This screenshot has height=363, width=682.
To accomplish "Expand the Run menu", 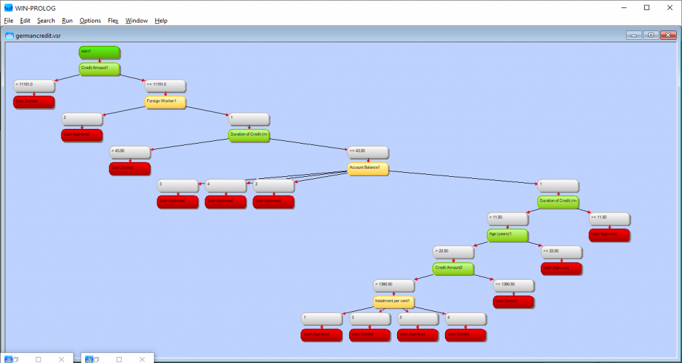I will 67,21.
